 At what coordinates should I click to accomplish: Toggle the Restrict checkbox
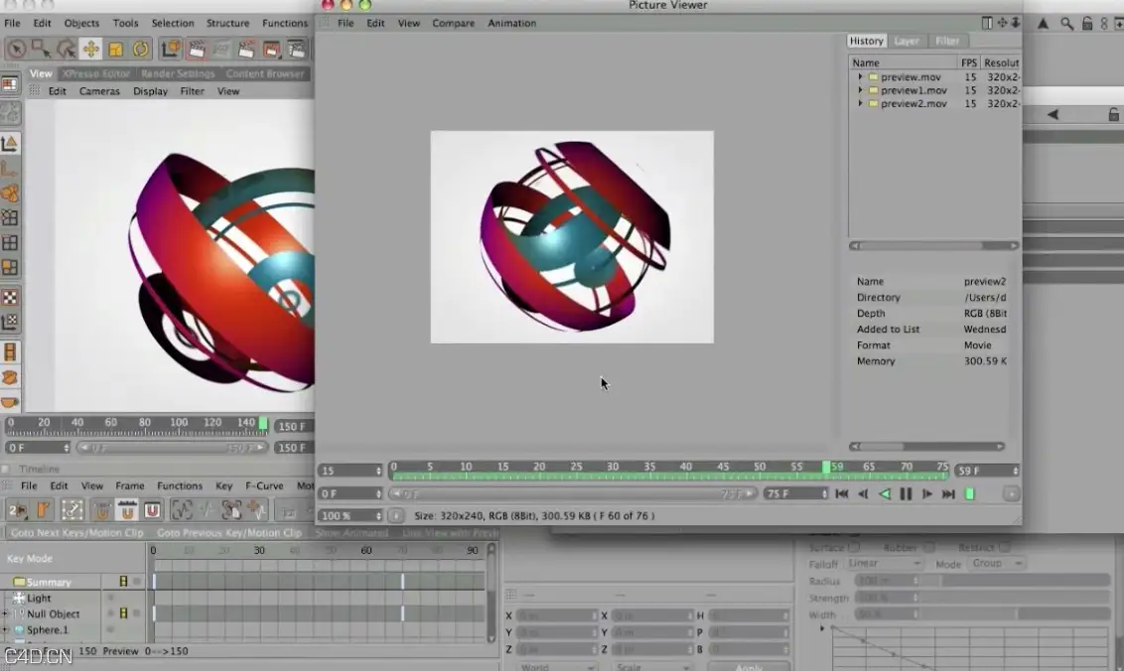(1004, 547)
